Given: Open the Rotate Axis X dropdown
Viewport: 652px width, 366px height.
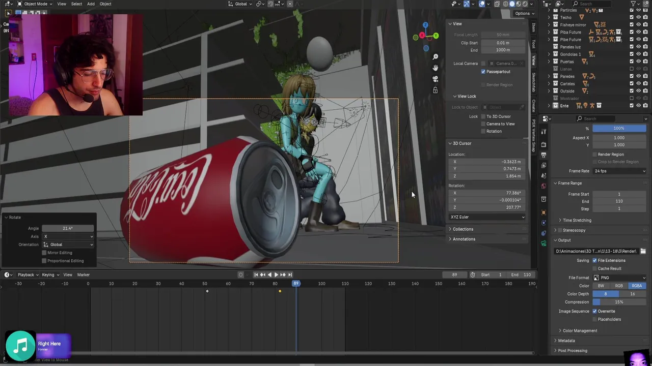Looking at the screenshot, I should pyautogui.click(x=68, y=236).
